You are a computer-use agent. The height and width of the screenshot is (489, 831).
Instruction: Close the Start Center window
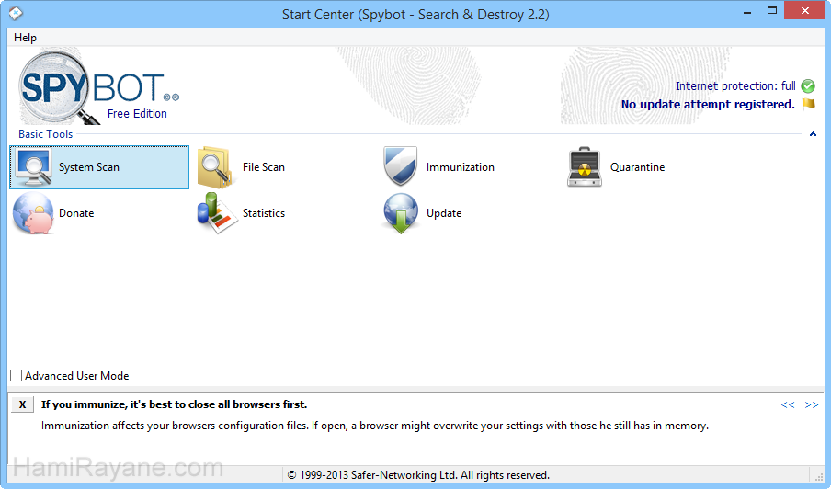coord(804,11)
